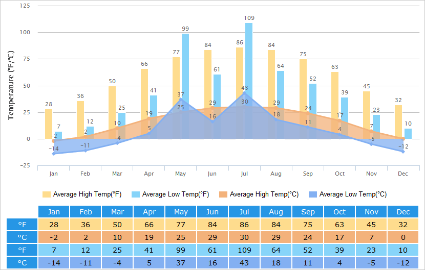Select the May table column header
The height and width of the screenshot is (270, 425).
click(x=181, y=212)
